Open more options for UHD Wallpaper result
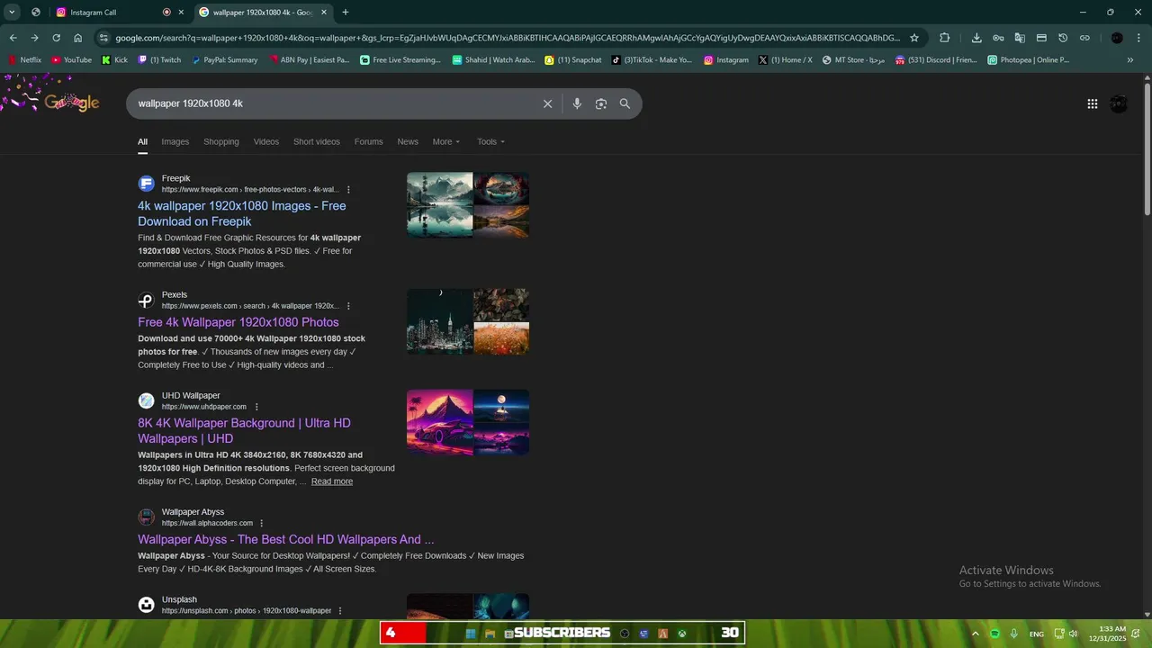1152x648 pixels. tap(256, 407)
